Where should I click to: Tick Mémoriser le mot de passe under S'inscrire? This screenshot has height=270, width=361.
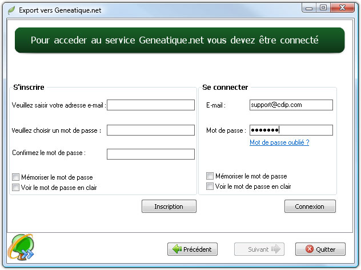tap(15, 177)
